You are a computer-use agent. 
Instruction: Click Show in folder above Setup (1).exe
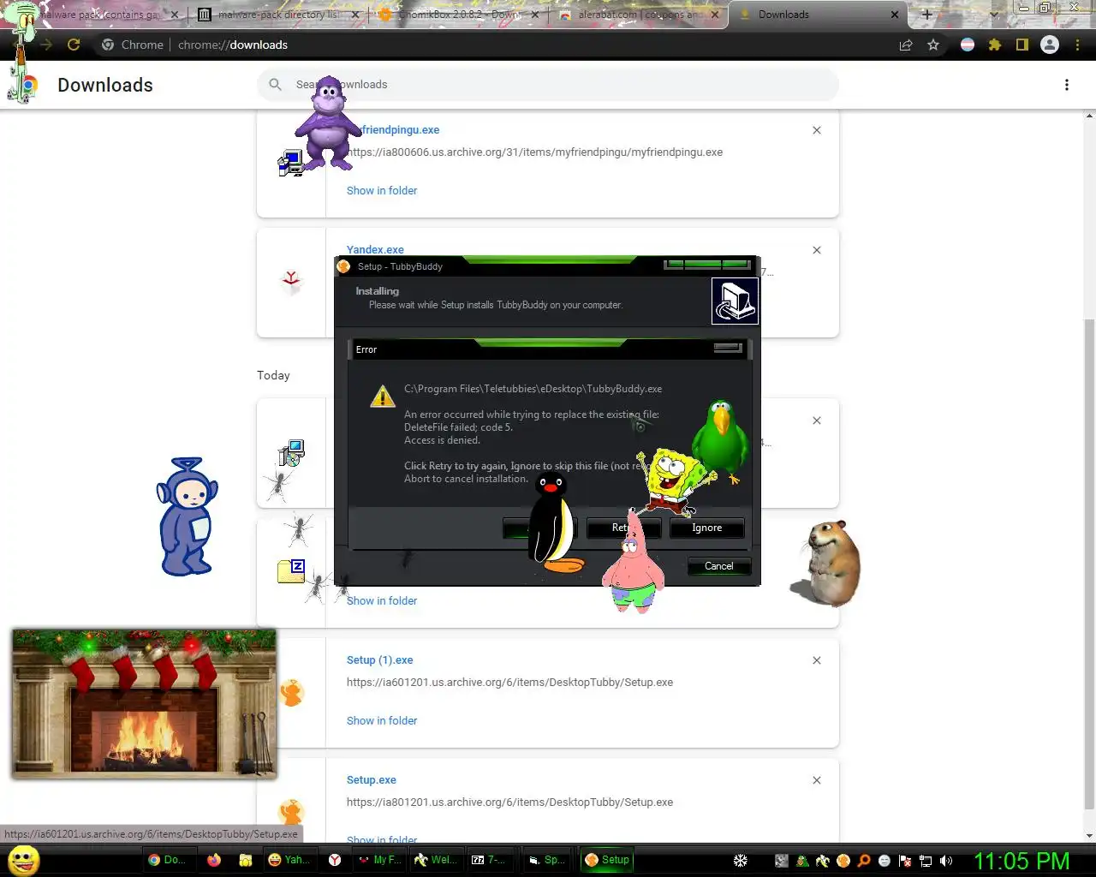pyautogui.click(x=382, y=601)
